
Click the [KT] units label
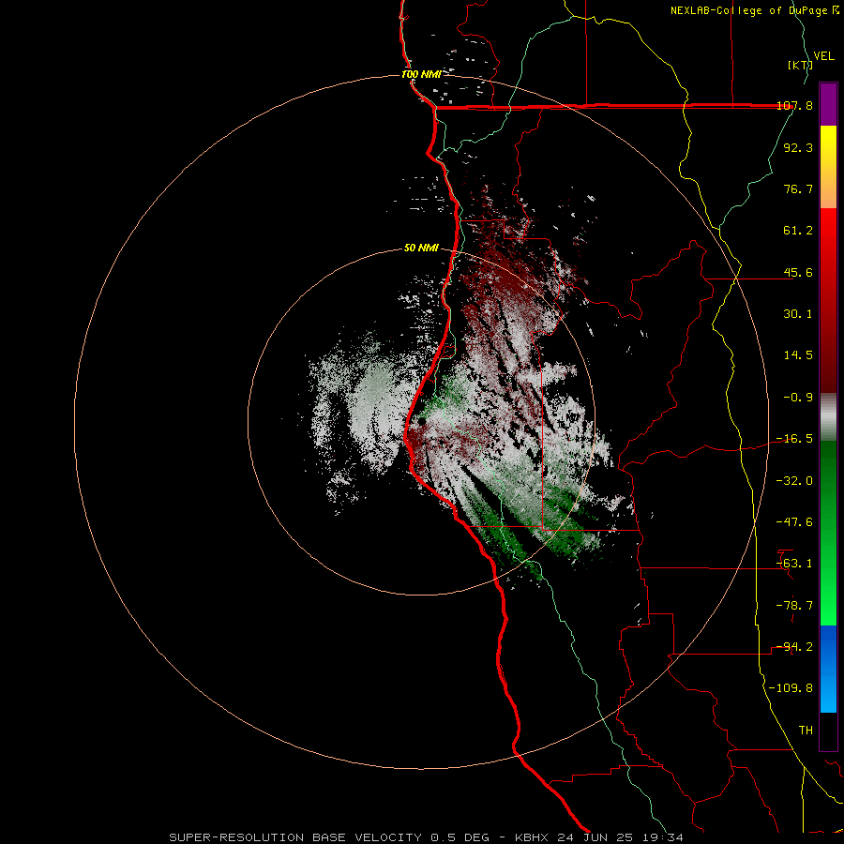point(800,65)
